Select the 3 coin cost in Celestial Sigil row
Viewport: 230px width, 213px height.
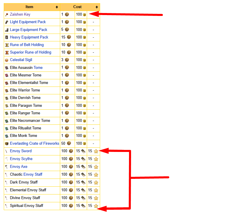[x=62, y=60]
